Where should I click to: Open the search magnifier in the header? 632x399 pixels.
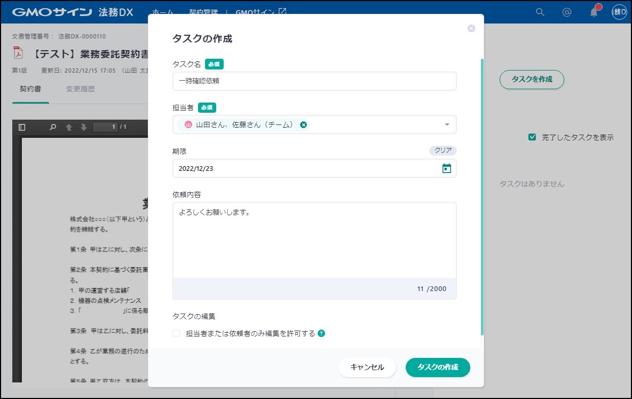540,12
